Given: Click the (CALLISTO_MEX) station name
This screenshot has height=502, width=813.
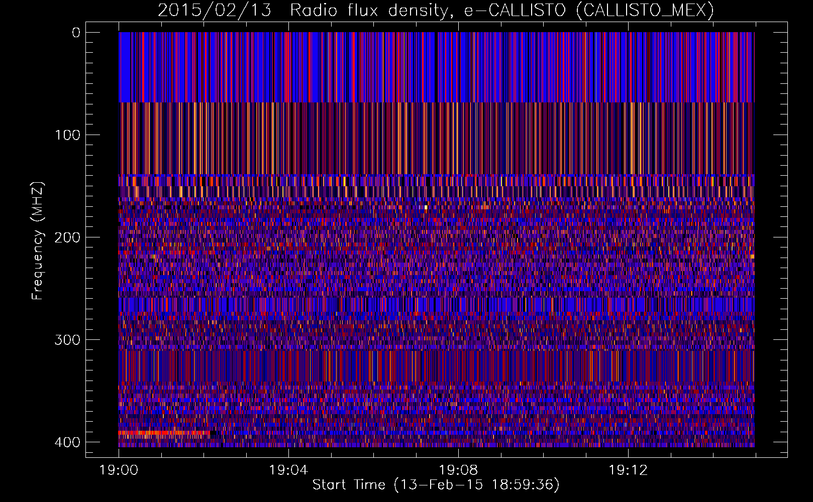Looking at the screenshot, I should 645,11.
